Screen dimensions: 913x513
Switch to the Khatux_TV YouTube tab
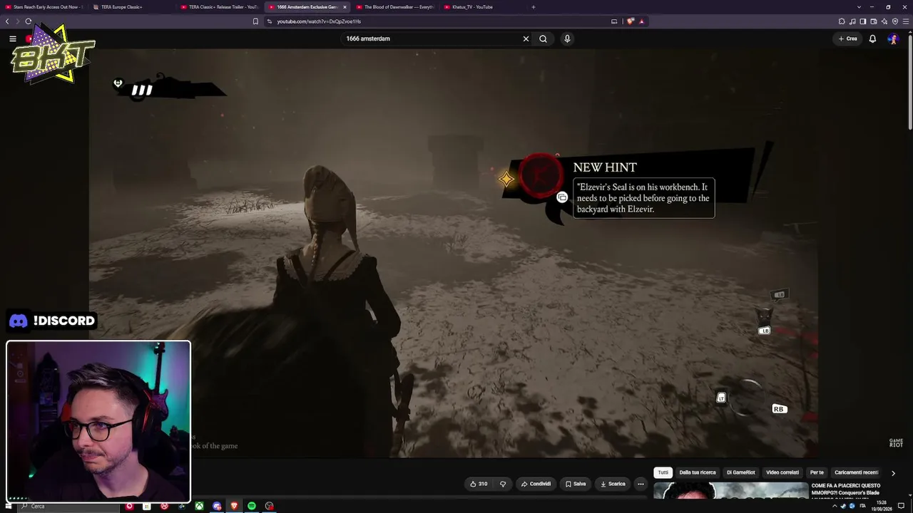point(481,7)
